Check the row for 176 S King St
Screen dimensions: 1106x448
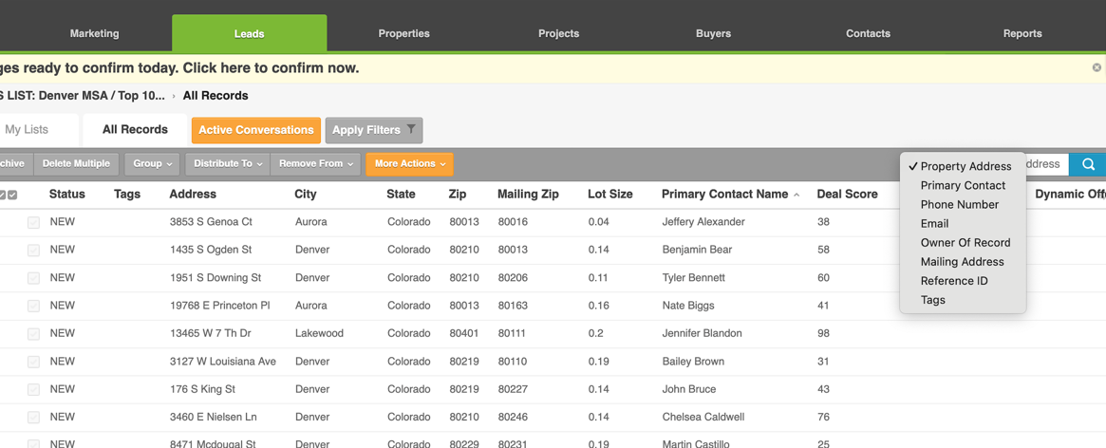pyautogui.click(x=33, y=389)
